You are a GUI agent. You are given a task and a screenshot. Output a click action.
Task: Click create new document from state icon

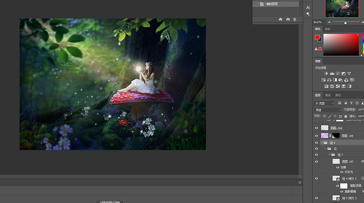point(280,20)
